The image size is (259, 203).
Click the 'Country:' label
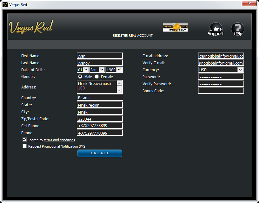(29, 98)
